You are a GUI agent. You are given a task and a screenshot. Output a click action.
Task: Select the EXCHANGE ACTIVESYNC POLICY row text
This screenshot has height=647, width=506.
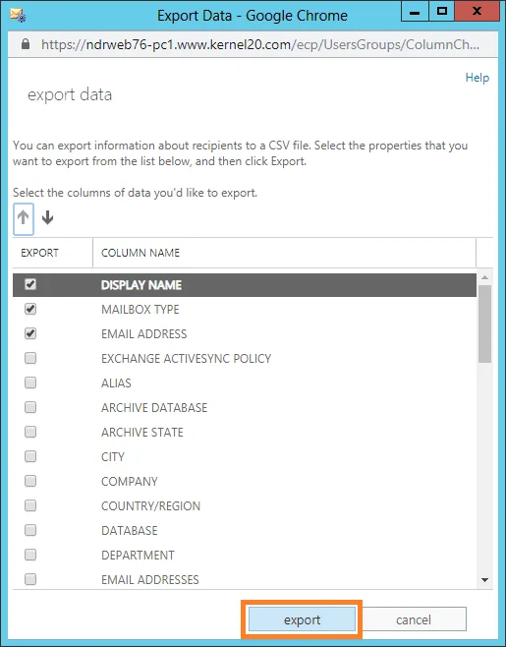[186, 358]
